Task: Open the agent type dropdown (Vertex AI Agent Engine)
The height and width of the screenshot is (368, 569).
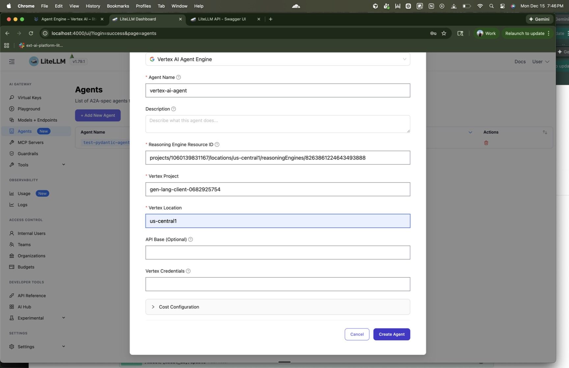Action: click(x=278, y=59)
